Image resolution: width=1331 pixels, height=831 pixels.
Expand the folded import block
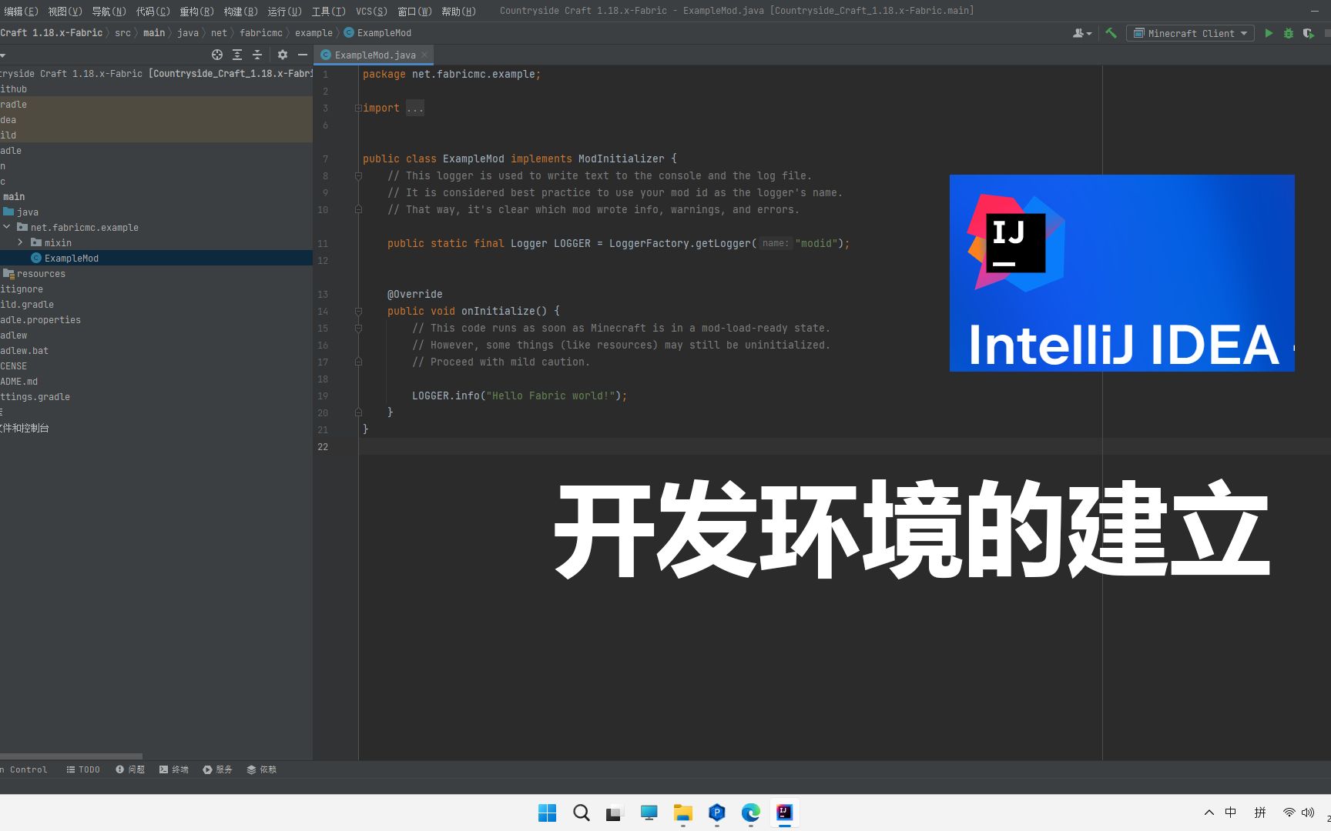[x=358, y=108]
